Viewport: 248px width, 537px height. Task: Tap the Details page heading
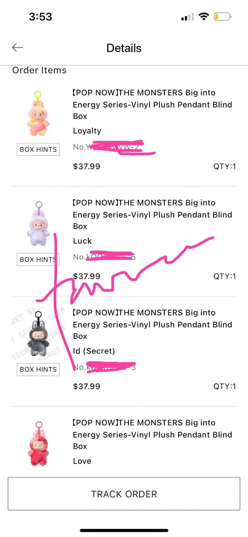pos(124,48)
